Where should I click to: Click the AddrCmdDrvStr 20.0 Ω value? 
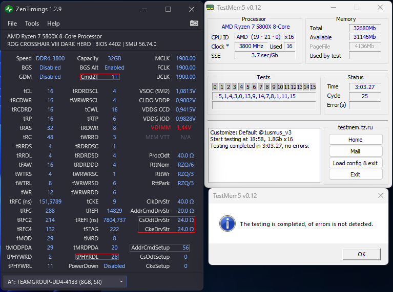tap(185, 211)
